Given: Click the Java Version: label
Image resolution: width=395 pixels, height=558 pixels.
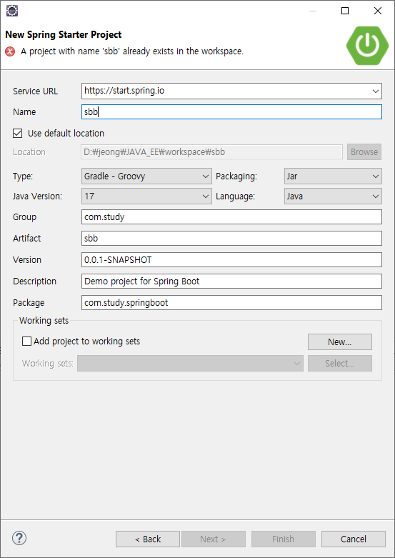Looking at the screenshot, I should [37, 196].
